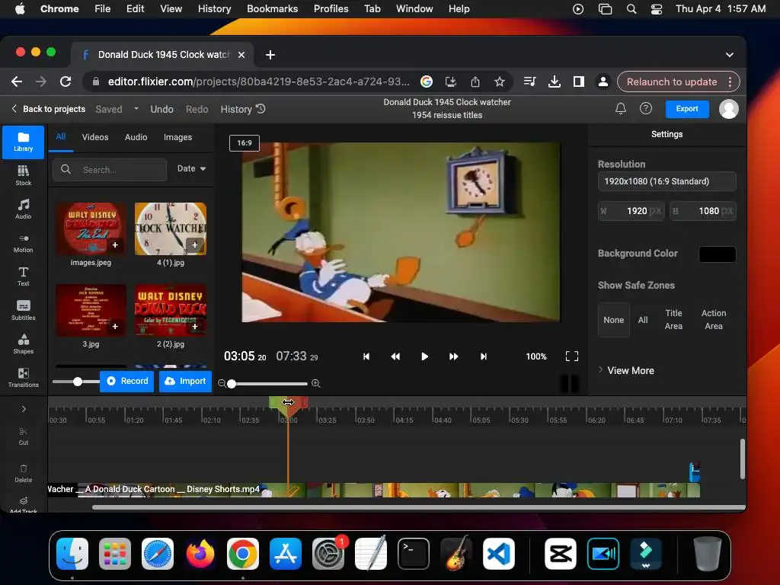Viewport: 780px width, 585px height.
Task: Open the Shapes panel
Action: pos(24,344)
